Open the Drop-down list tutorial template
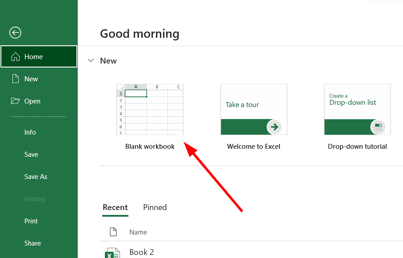This screenshot has width=403, height=258. [357, 110]
